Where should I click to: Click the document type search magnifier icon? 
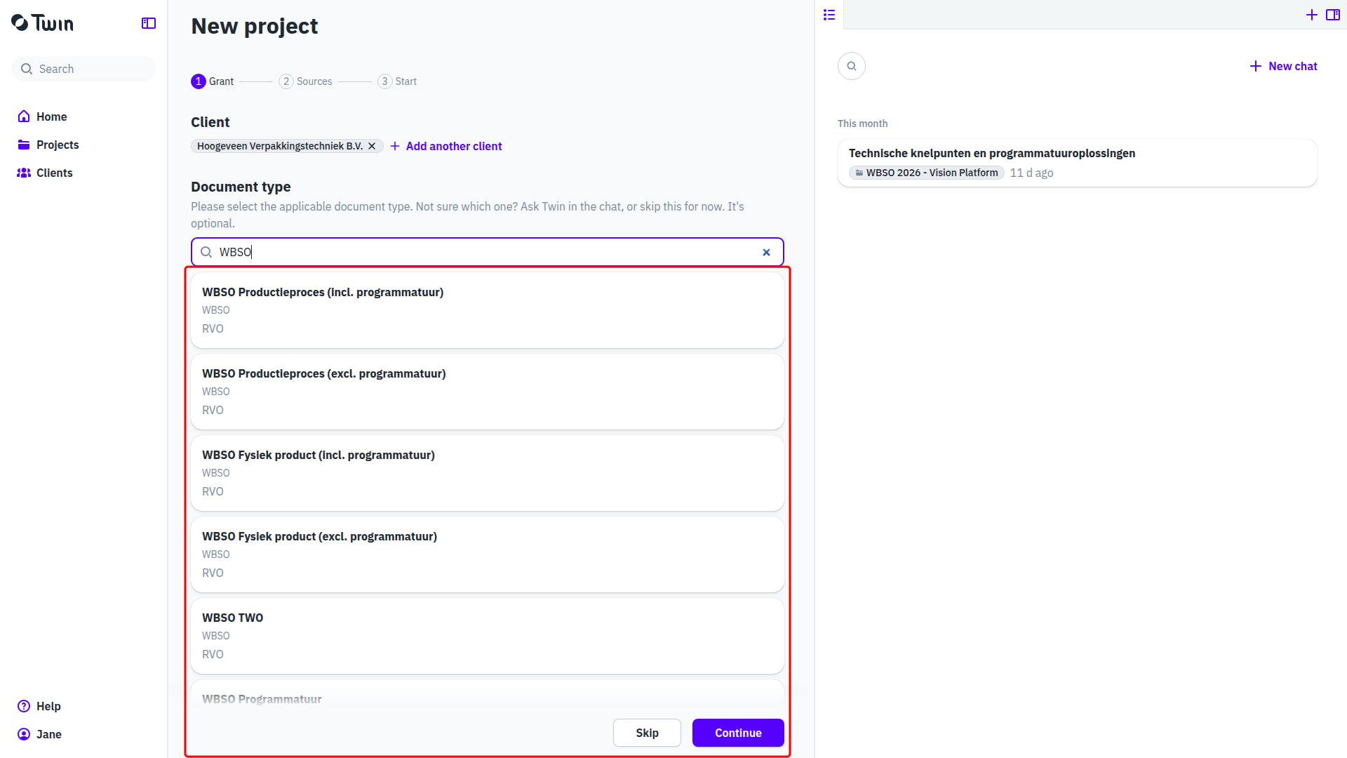coord(206,252)
